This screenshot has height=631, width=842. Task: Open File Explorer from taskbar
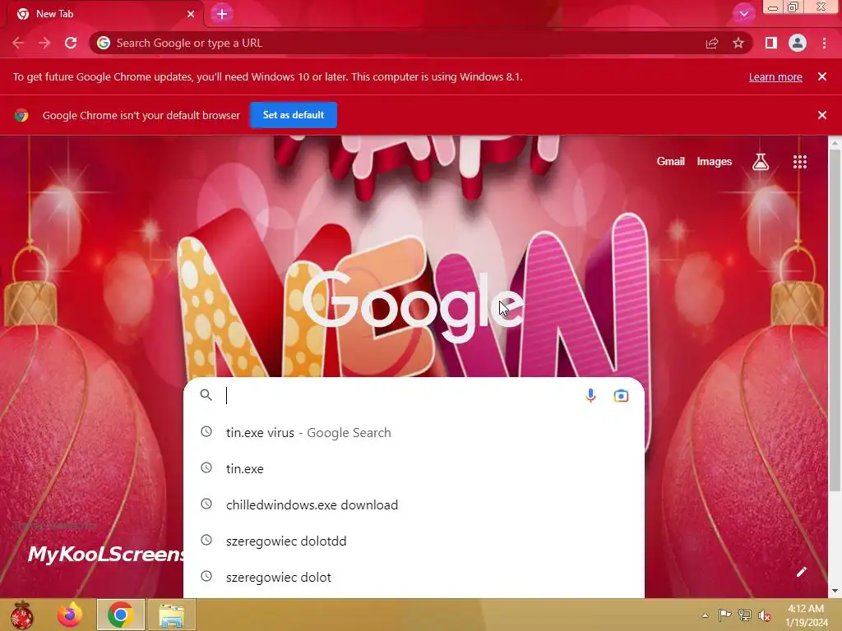pos(171,615)
